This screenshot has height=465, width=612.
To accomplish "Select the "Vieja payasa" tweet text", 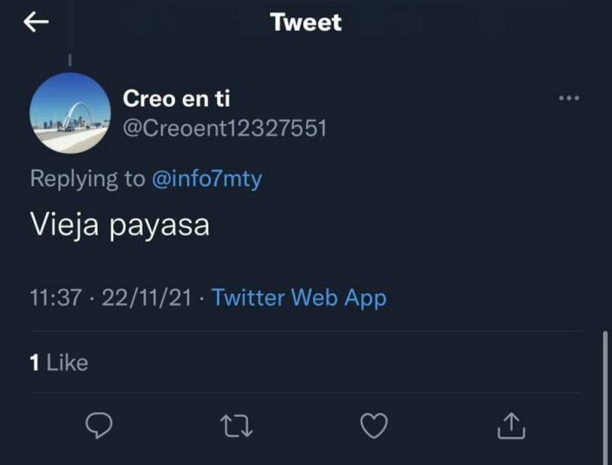I will pyautogui.click(x=119, y=227).
